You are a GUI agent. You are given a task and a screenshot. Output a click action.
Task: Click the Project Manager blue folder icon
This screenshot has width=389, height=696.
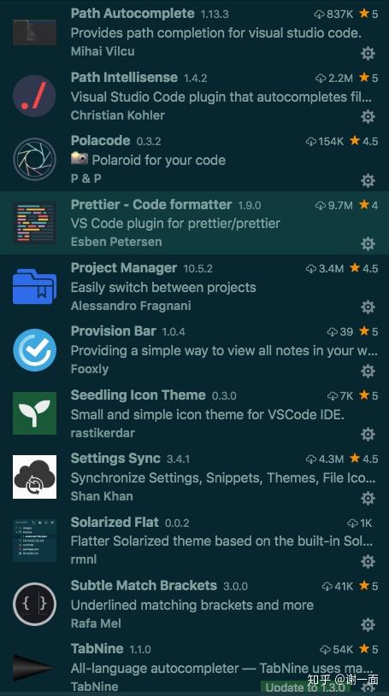[x=35, y=286]
